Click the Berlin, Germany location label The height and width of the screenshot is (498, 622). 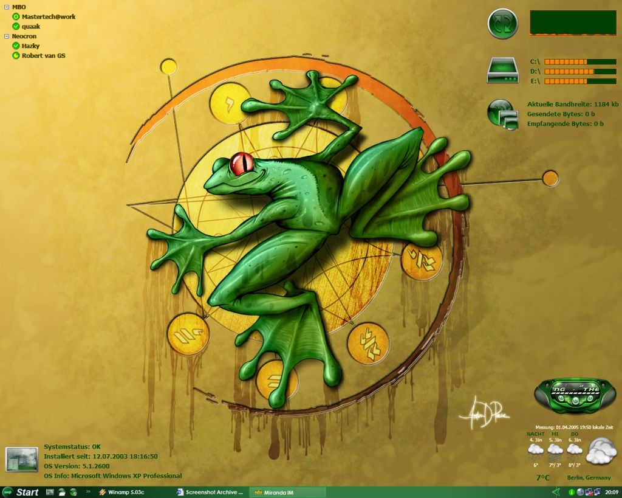tap(589, 478)
